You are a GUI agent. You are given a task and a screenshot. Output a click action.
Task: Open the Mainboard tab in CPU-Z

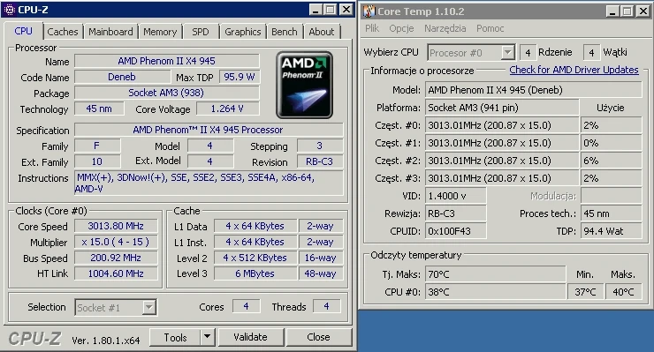click(110, 32)
